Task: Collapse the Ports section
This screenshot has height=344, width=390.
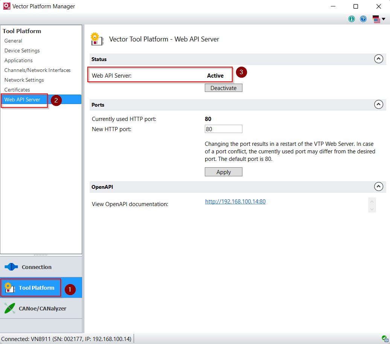Action: point(378,105)
